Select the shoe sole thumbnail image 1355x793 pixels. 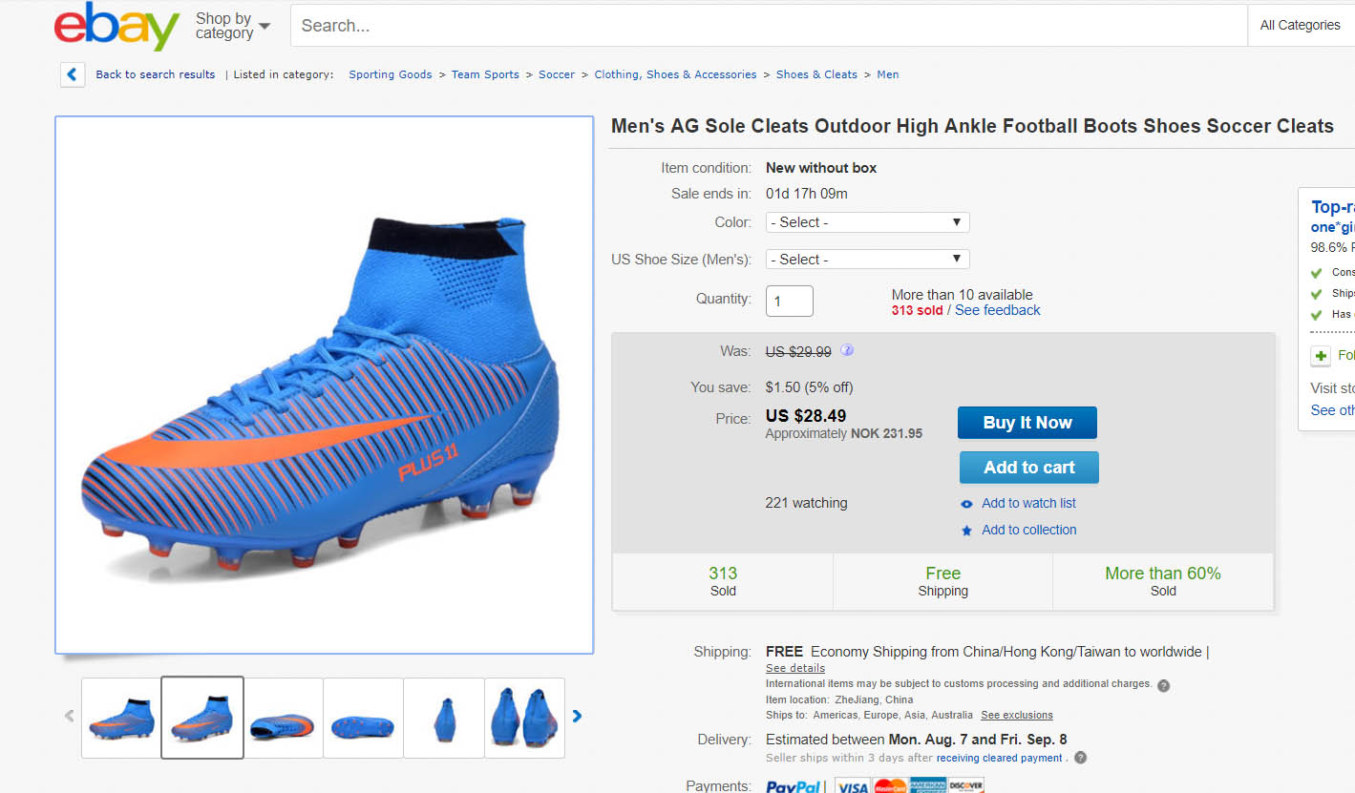tap(363, 718)
